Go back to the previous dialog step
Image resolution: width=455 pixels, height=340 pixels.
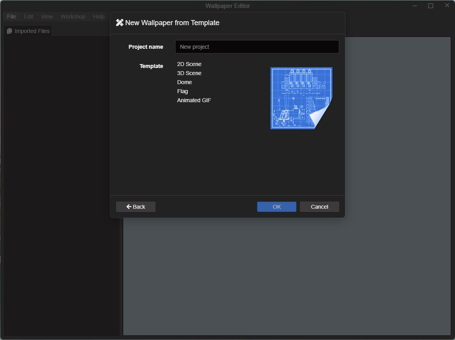click(x=135, y=206)
